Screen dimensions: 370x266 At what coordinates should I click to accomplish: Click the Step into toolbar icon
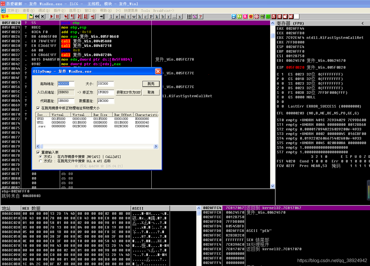click(66, 17)
